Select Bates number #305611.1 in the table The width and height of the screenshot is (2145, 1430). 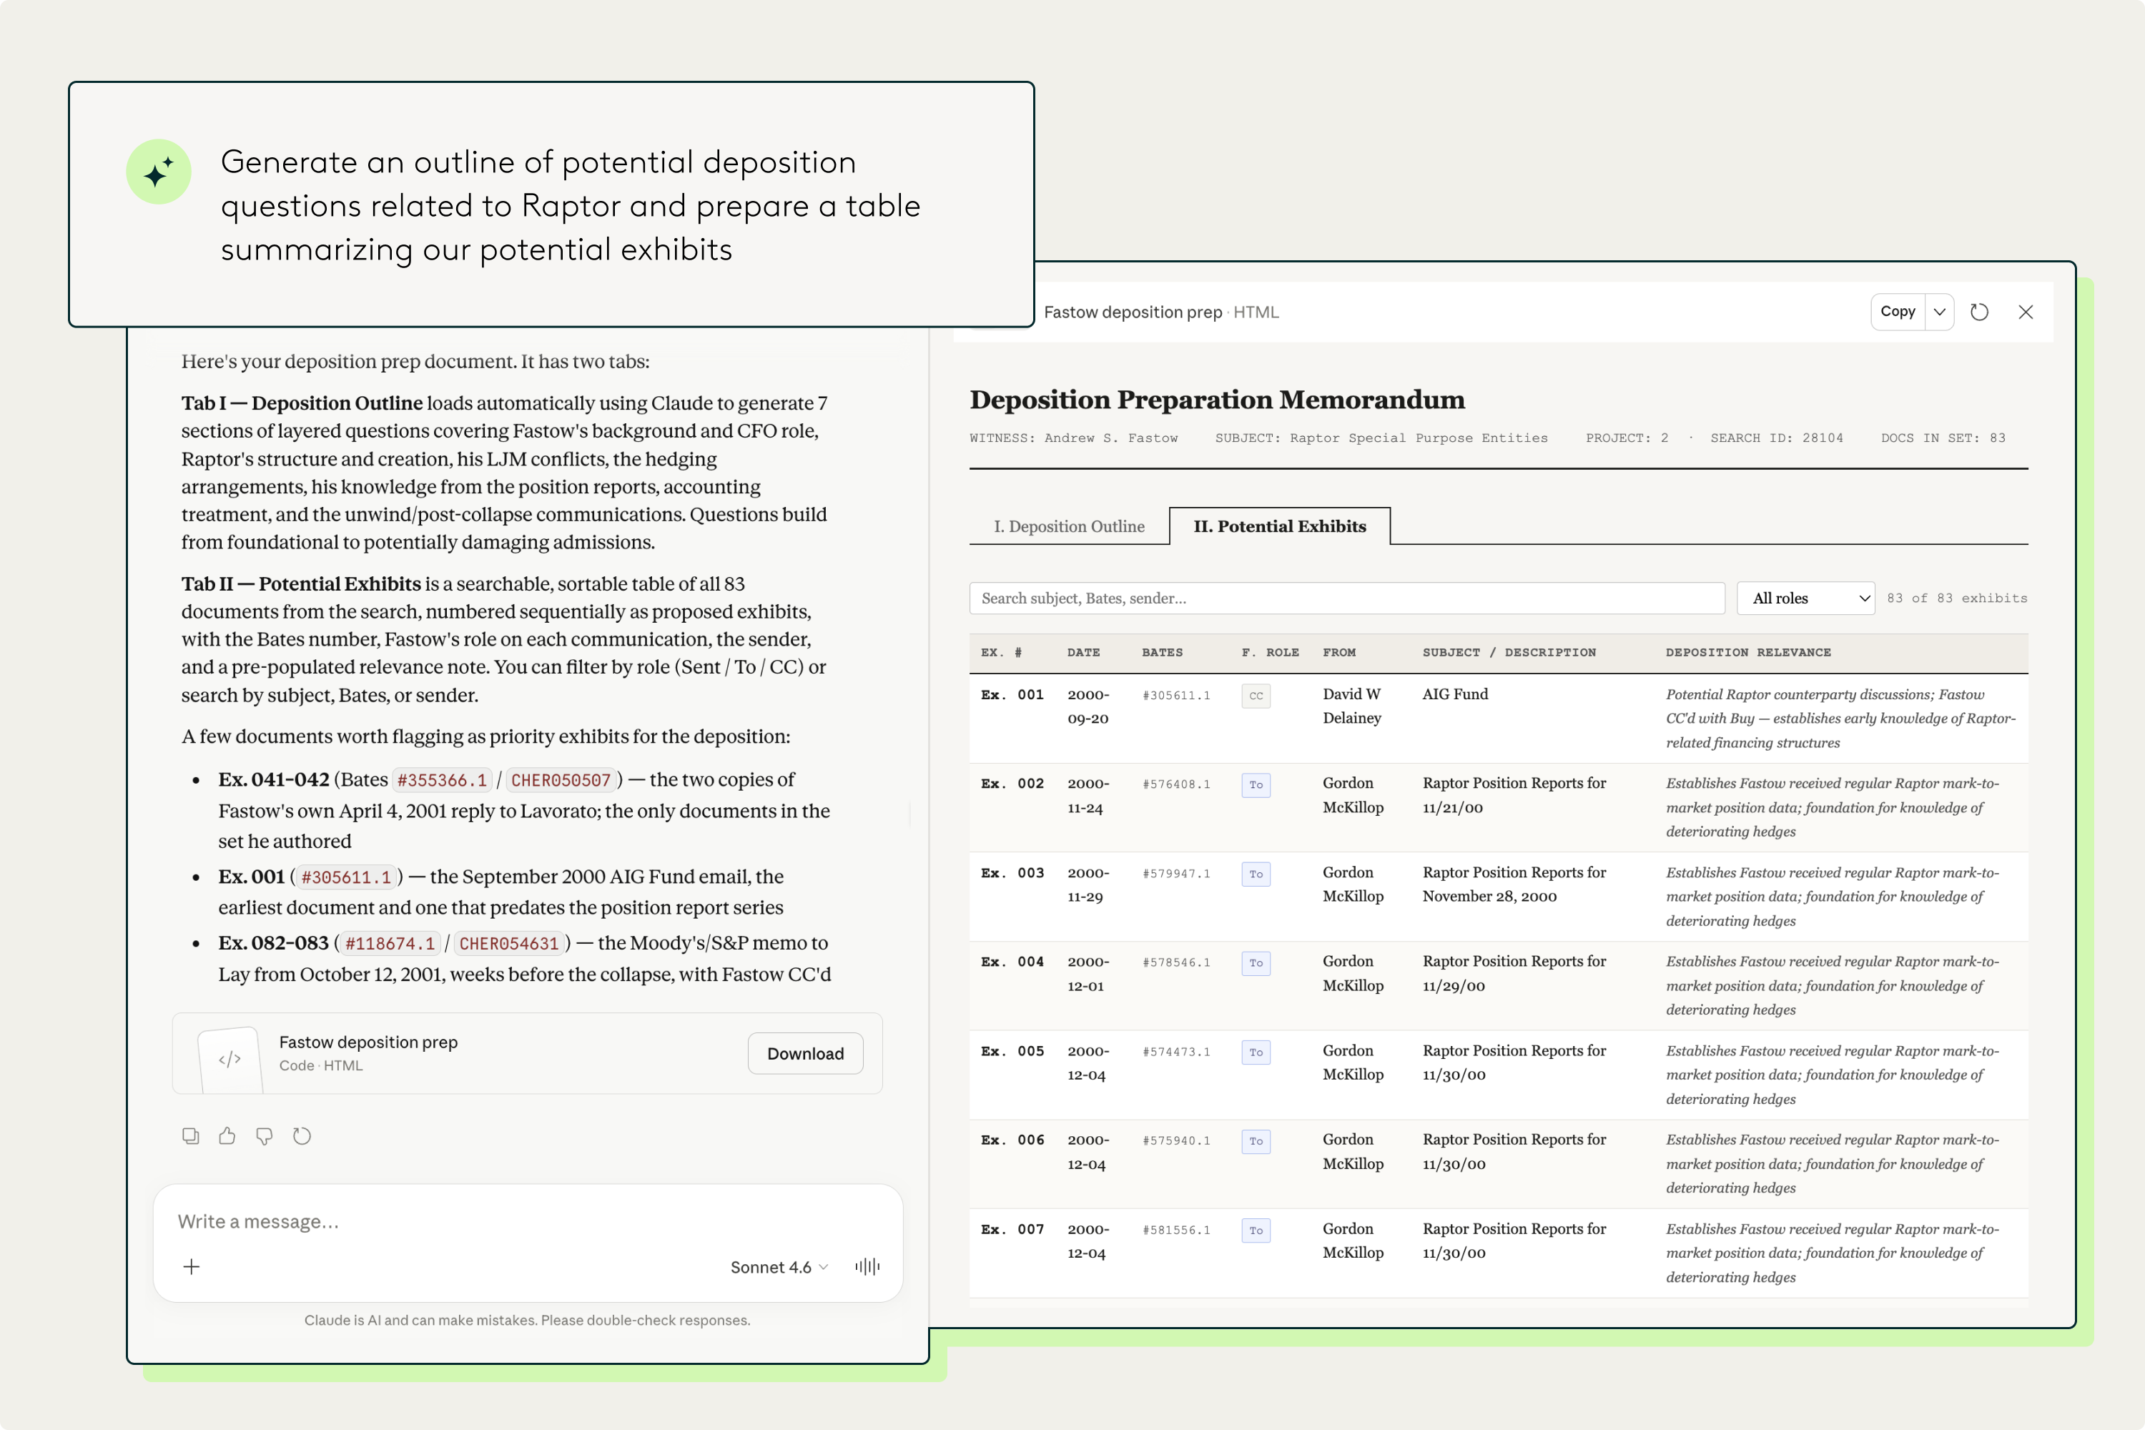pos(1176,695)
